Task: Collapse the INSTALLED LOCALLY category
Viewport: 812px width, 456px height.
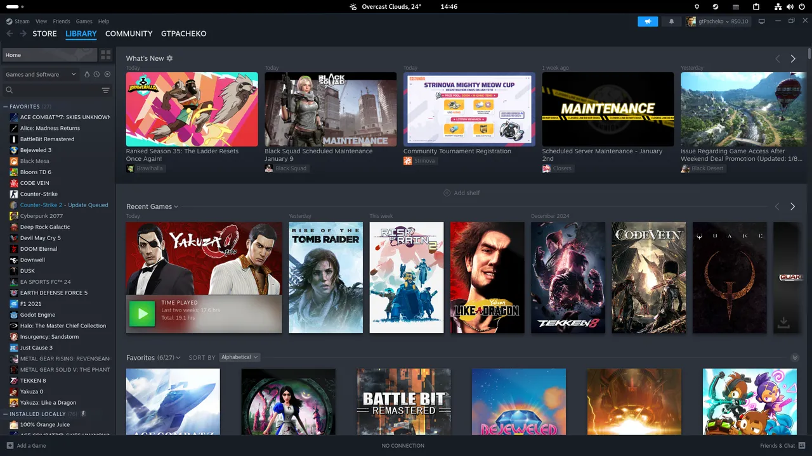Action: [x=6, y=414]
